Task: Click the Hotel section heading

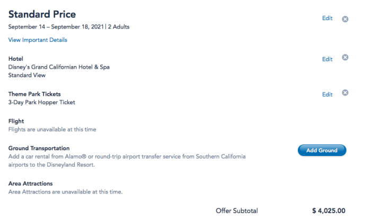Action: (16, 59)
